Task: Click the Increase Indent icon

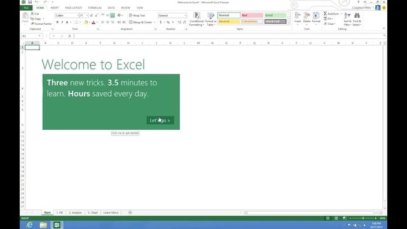Action: point(124,22)
